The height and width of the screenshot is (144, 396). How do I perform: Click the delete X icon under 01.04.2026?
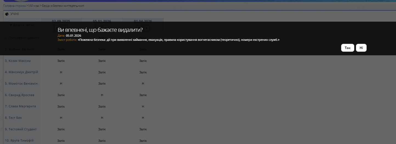[147, 28]
